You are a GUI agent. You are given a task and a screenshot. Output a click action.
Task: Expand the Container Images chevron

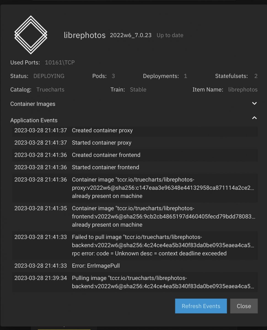(x=254, y=104)
